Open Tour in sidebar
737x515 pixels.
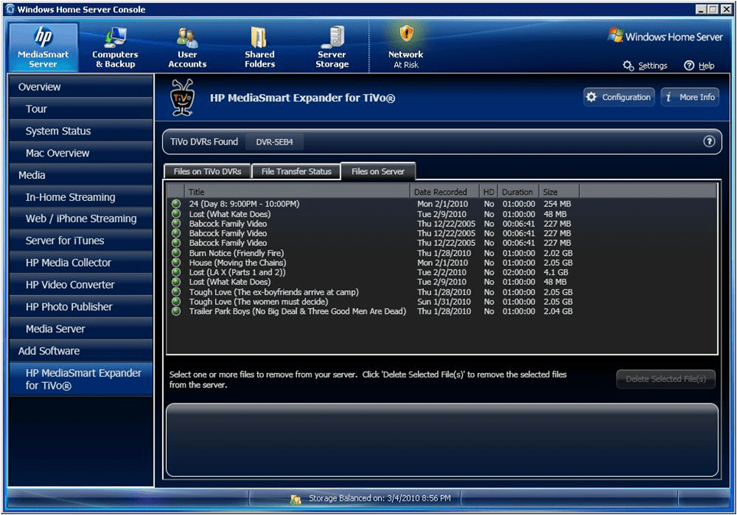pos(81,109)
